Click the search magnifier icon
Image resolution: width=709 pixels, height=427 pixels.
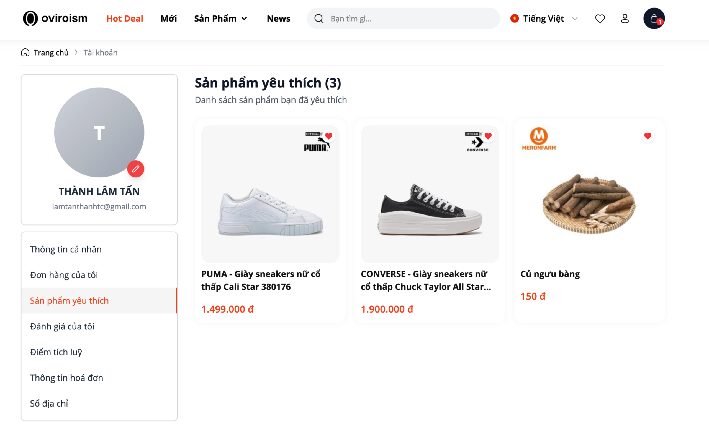319,19
